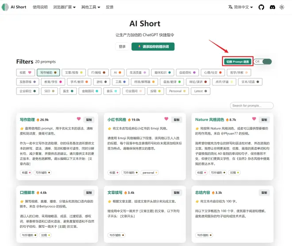The width and height of the screenshot is (292, 246).
Task: Enable the 文章/报告 filter tag
Action: [74, 72]
